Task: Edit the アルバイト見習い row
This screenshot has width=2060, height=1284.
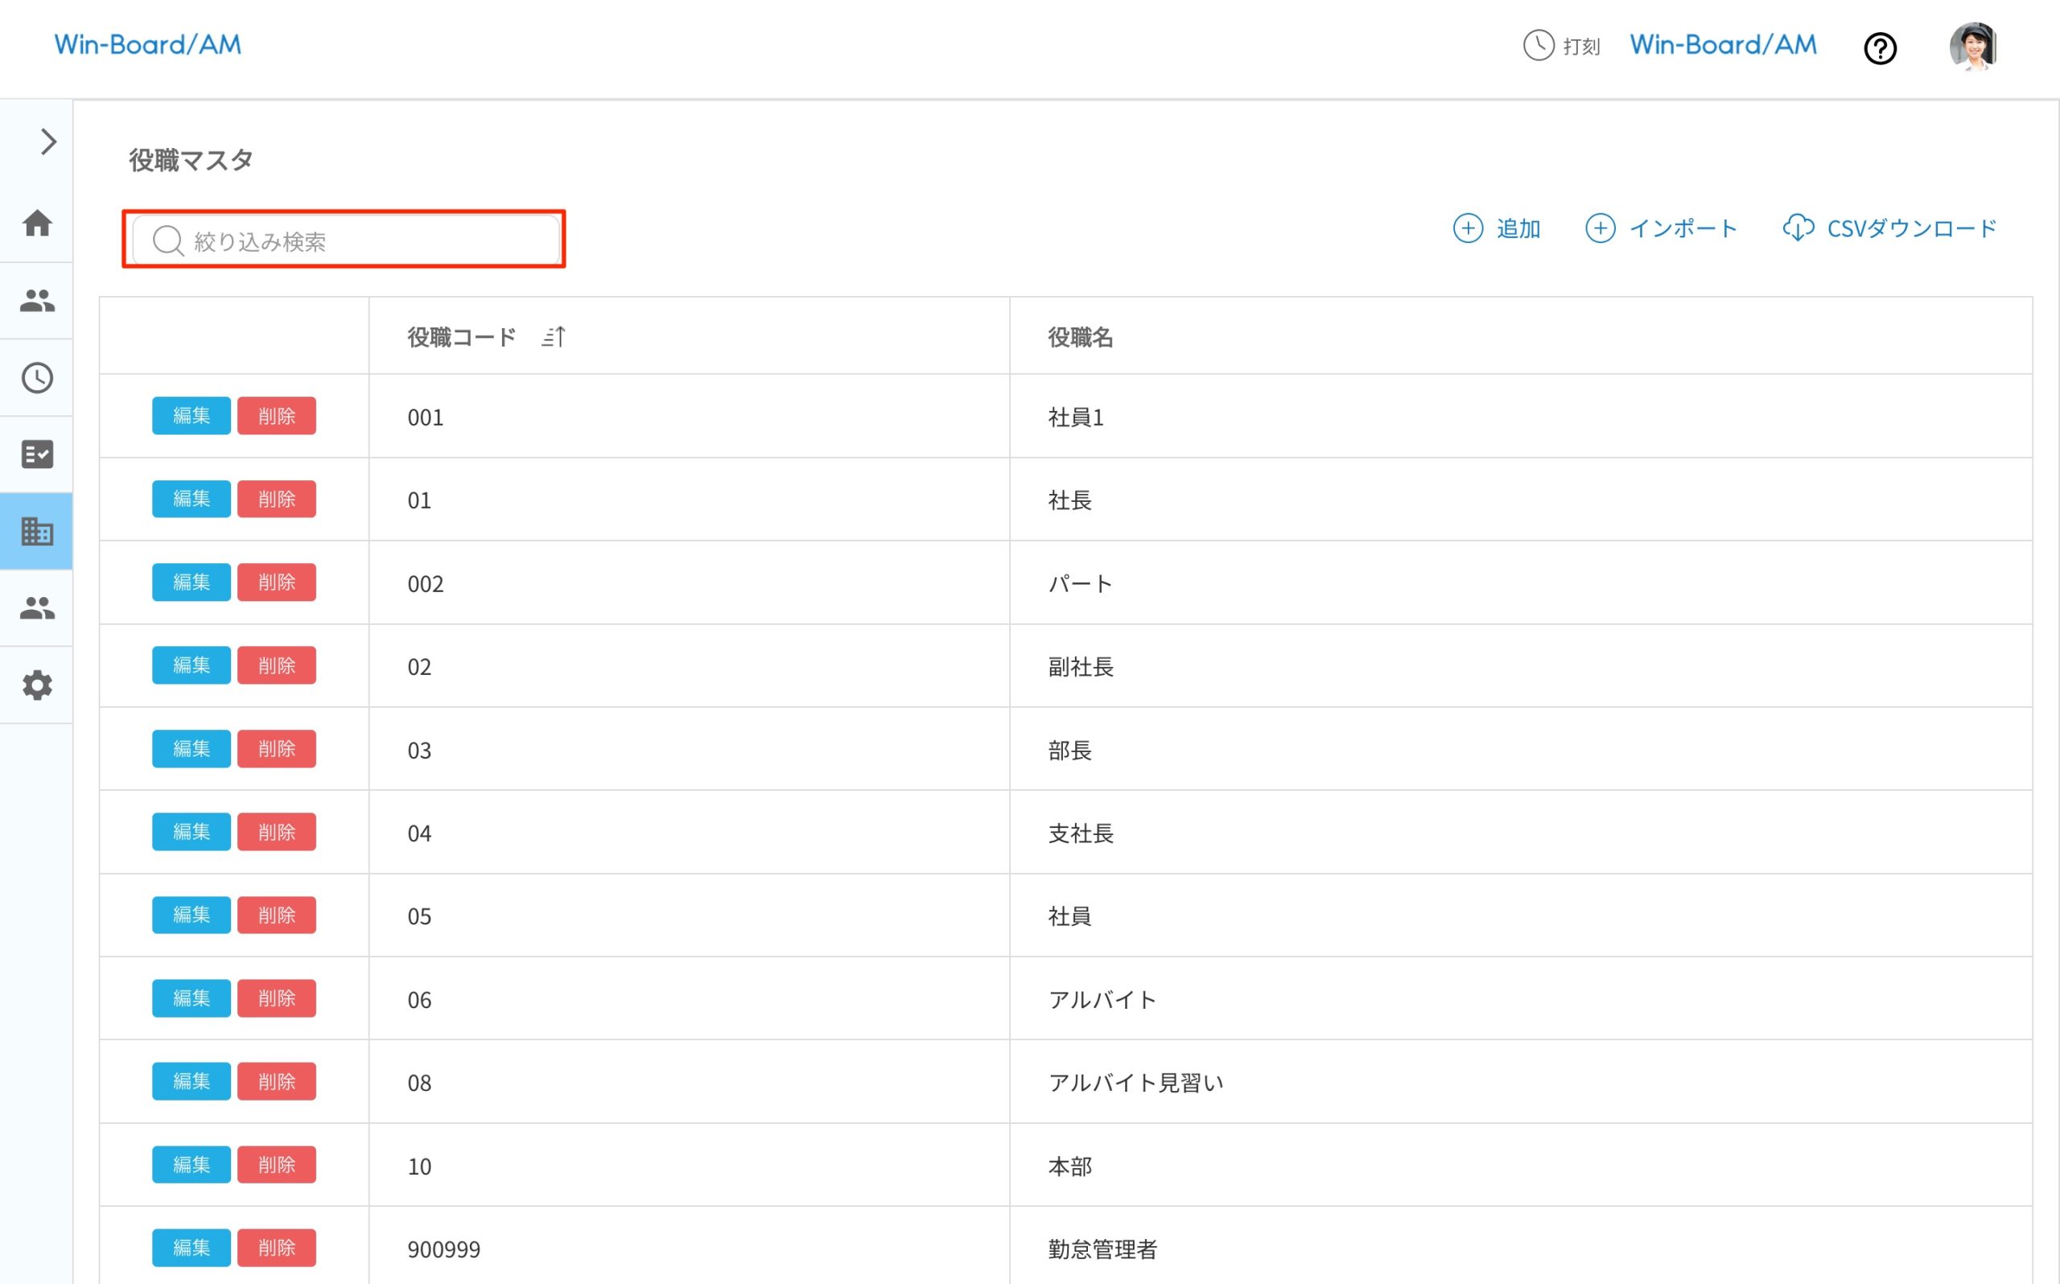Action: tap(191, 1082)
